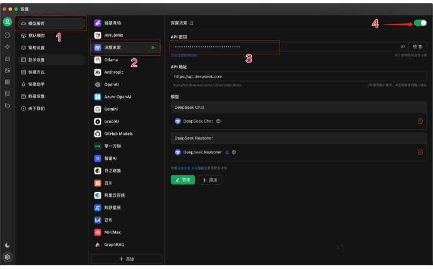
Task: Select 数据设置 in settings menu
Action: (x=52, y=96)
